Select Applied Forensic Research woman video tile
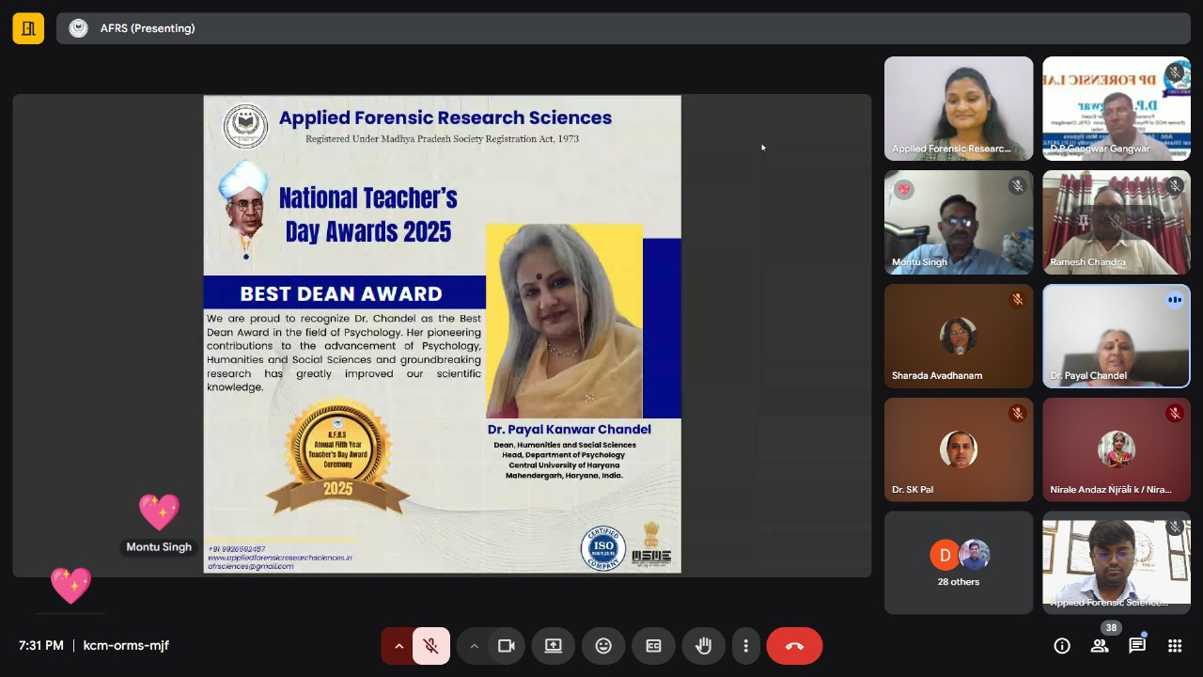 [959, 108]
